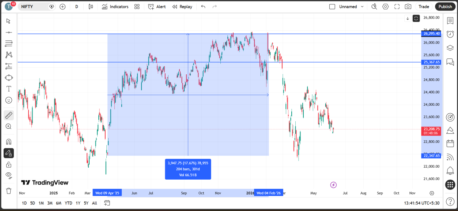Image resolution: width=458 pixels, height=211 pixels.
Task: Open forecasting and measurement tools
Action: click(x=8, y=66)
